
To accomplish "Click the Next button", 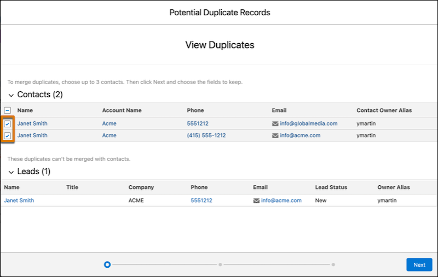I will click(419, 264).
